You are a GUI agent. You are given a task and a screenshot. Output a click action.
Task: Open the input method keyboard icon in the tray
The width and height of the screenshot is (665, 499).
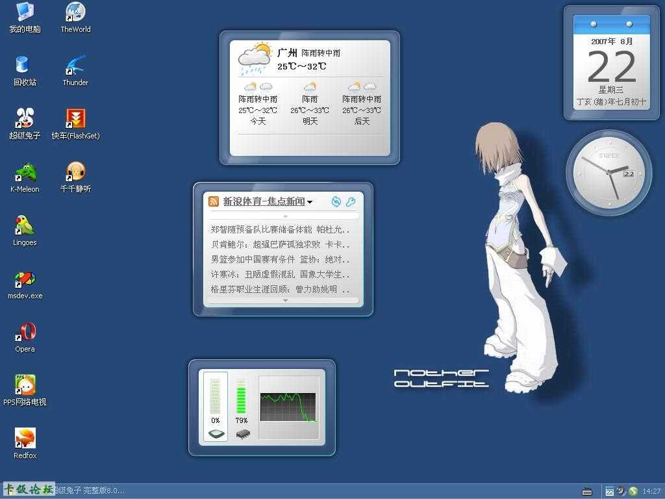(588, 492)
